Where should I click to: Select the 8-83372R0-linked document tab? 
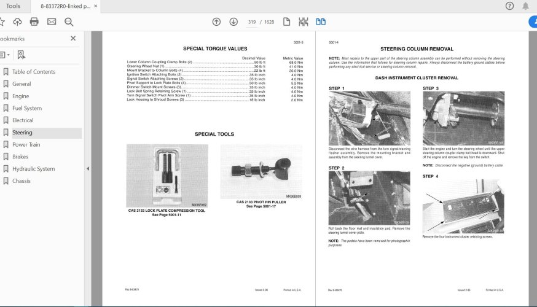point(65,6)
